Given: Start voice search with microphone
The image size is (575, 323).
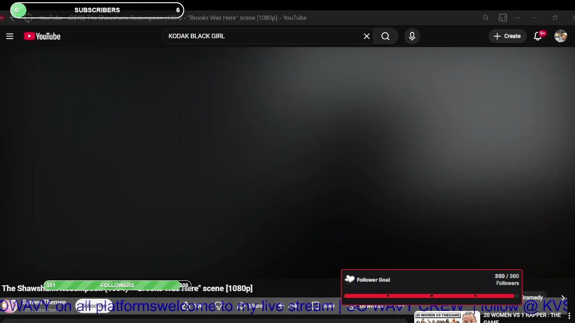Looking at the screenshot, I should pos(412,36).
